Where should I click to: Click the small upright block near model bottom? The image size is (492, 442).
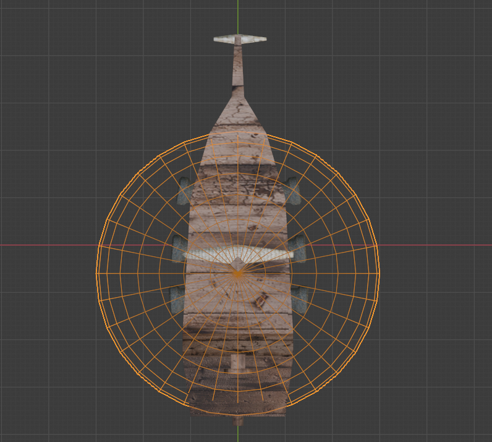point(238,362)
